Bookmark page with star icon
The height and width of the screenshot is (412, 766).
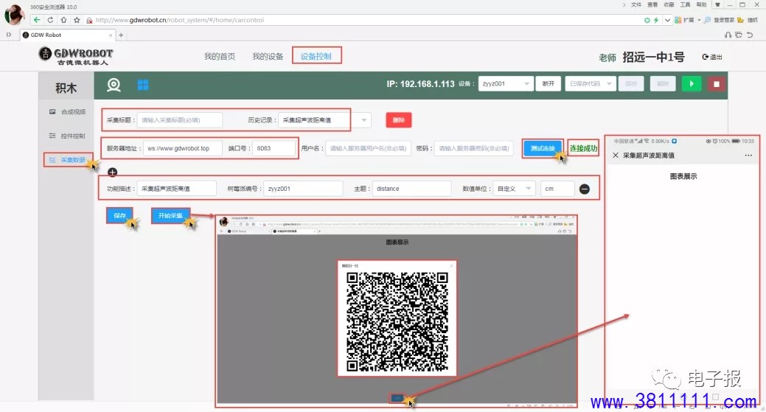77,20
